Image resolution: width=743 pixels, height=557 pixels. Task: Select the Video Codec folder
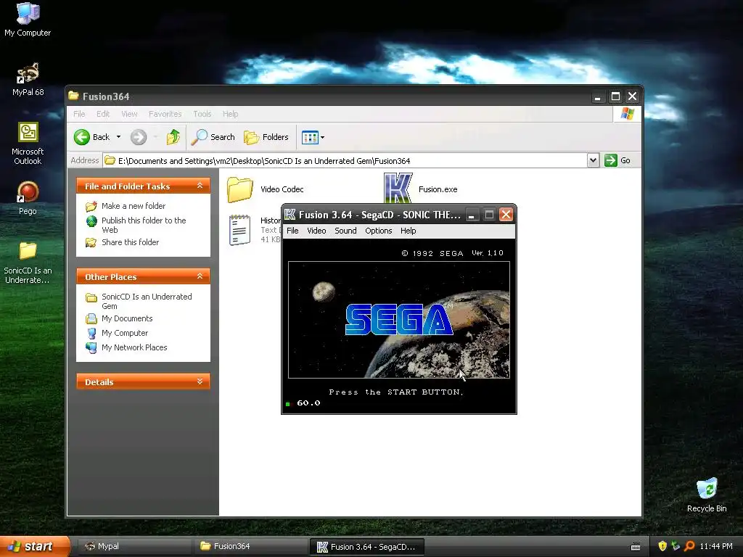(265, 189)
